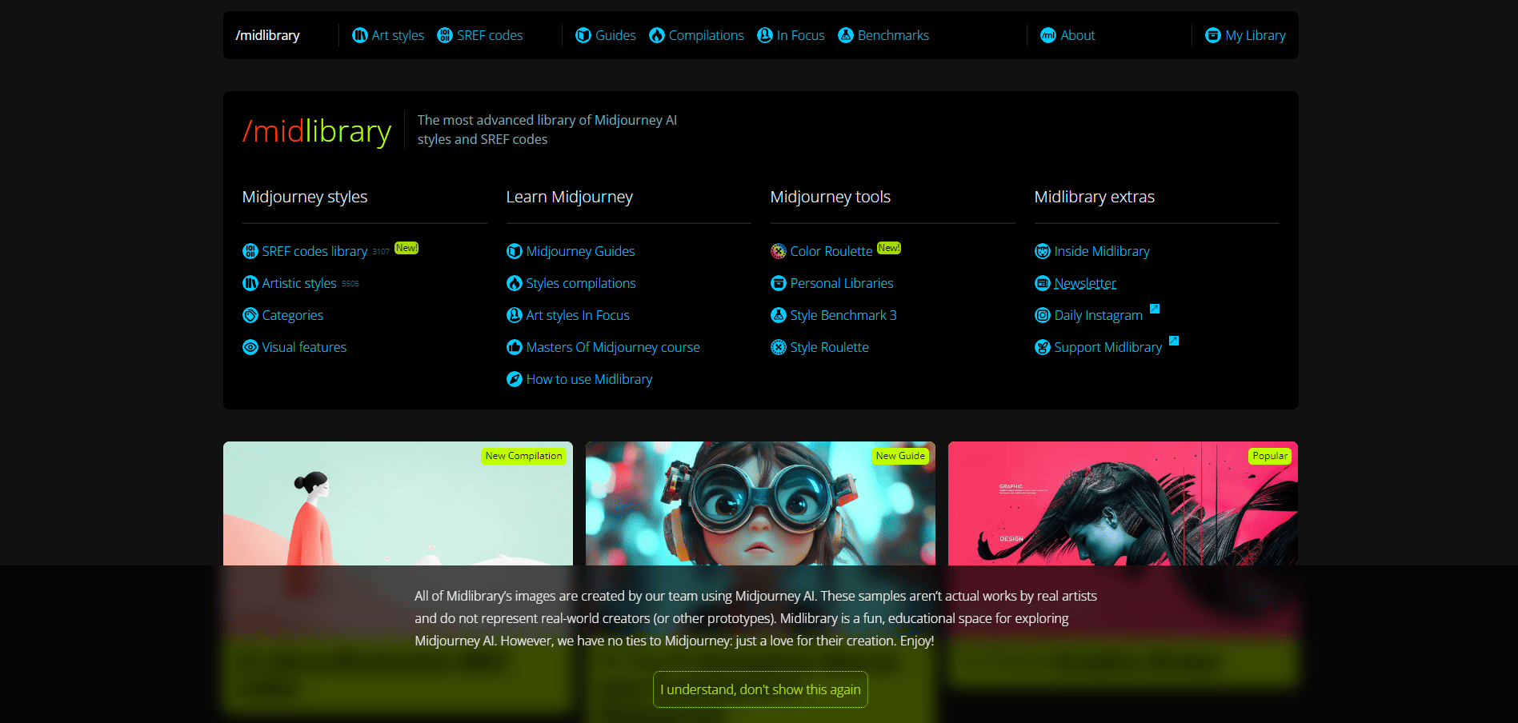The image size is (1518, 723).
Task: Click the Art styles In Focus icon
Action: coord(515,315)
